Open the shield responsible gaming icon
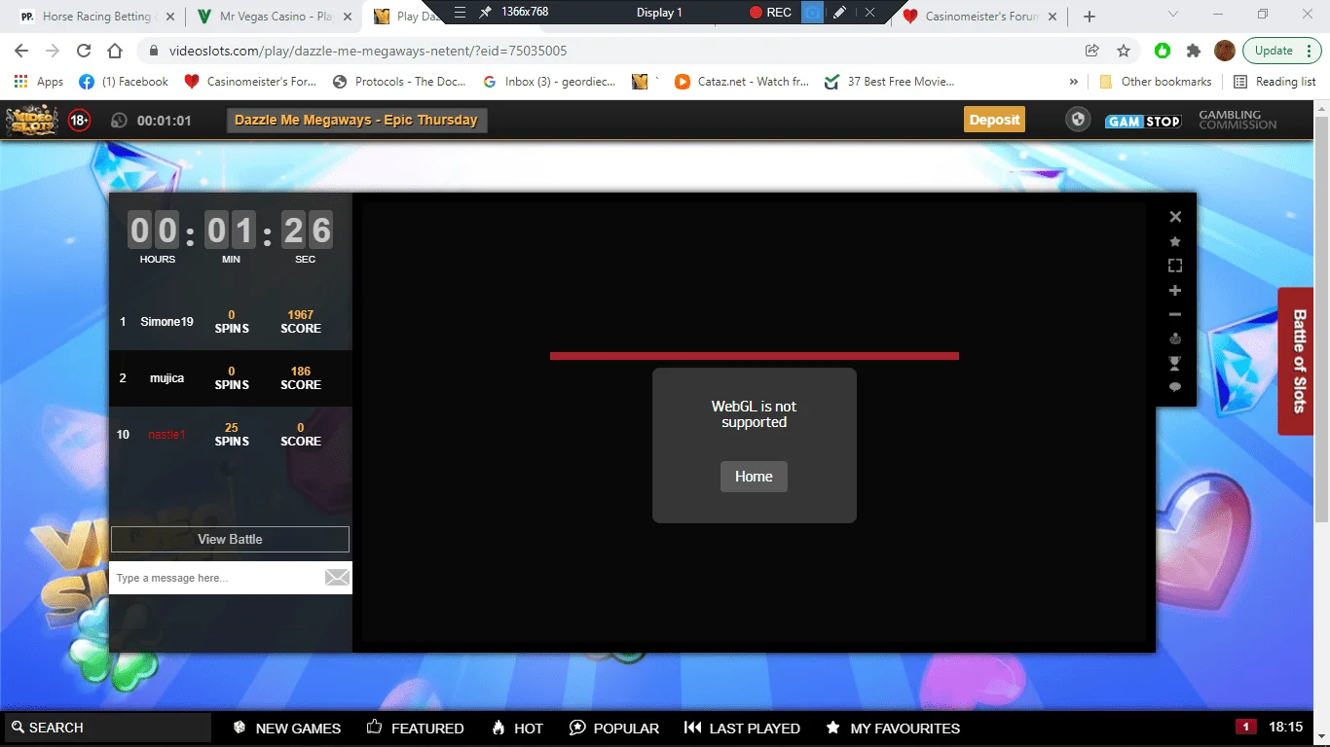 tap(1077, 120)
